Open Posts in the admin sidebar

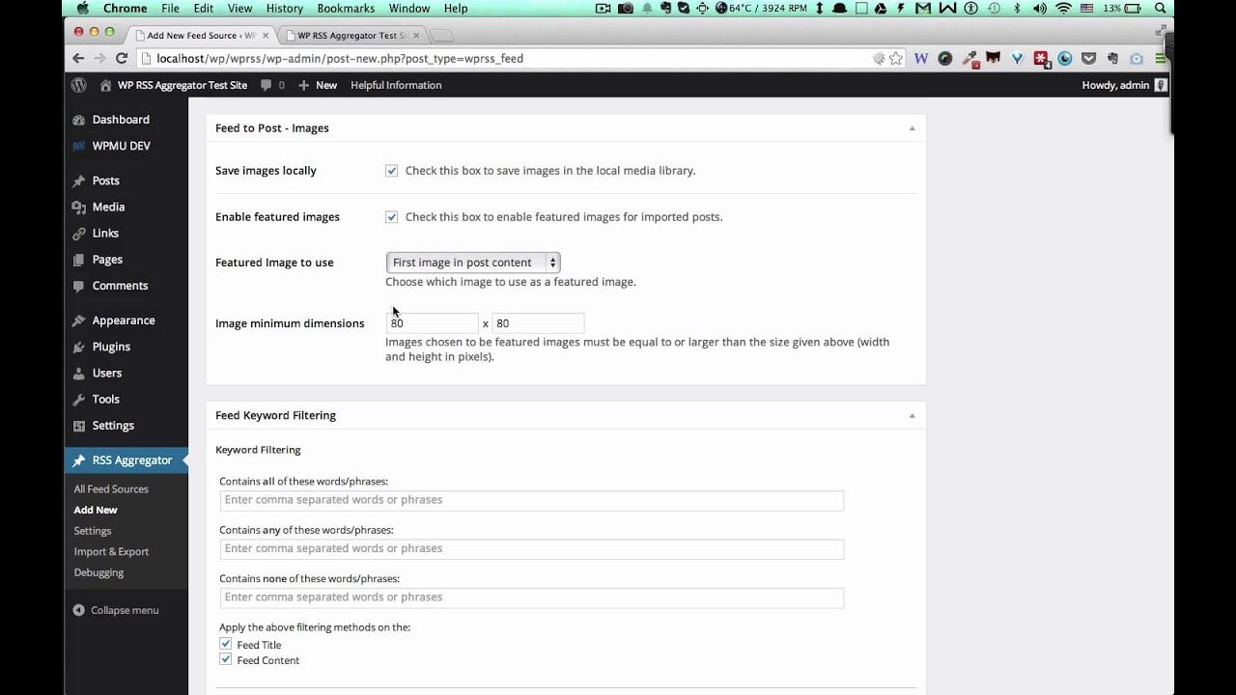(x=105, y=181)
